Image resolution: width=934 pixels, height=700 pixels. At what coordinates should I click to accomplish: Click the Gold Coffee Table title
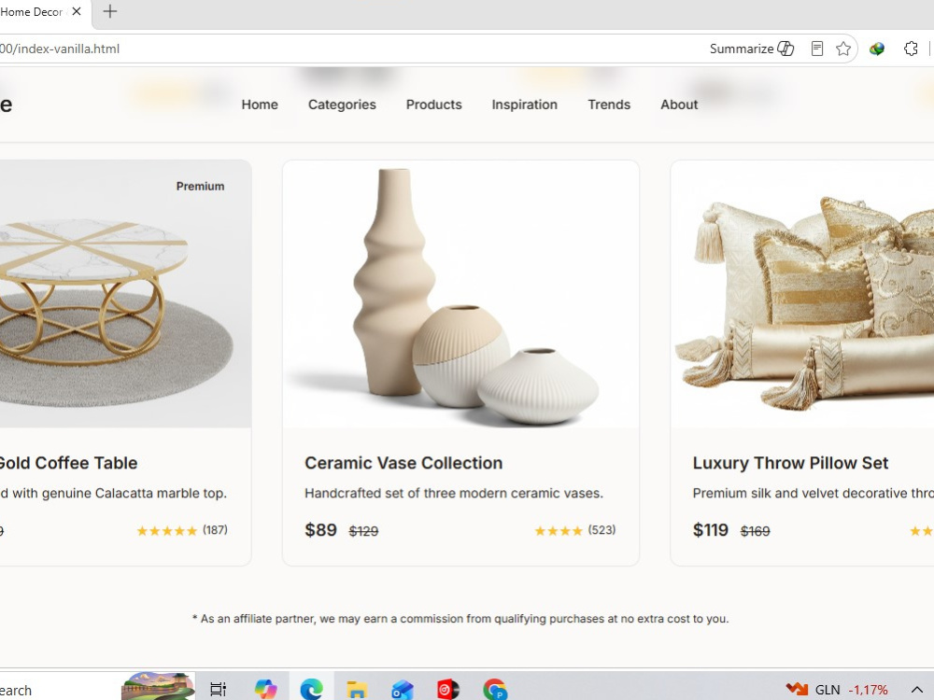point(68,463)
